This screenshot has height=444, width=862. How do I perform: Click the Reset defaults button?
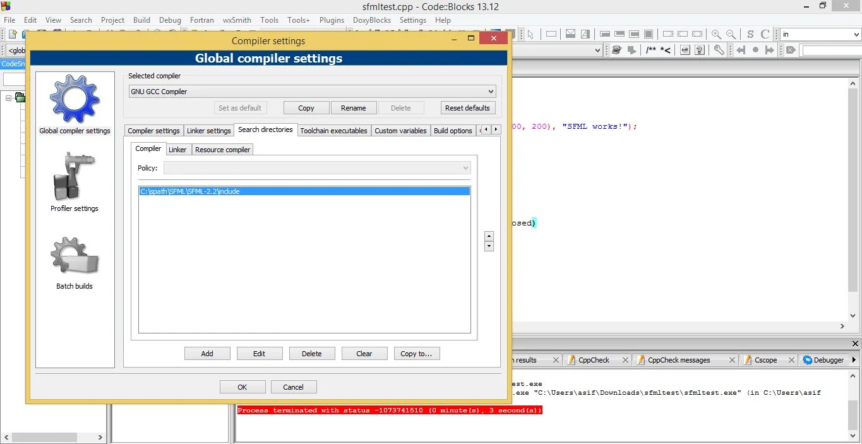[x=468, y=108]
